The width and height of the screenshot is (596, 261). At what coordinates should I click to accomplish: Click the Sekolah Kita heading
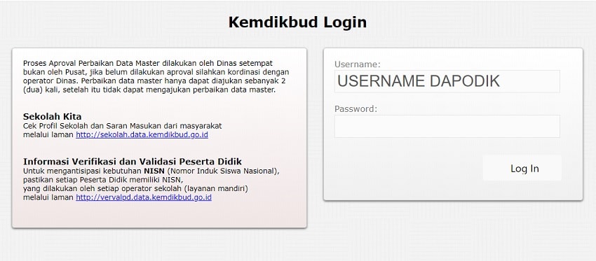click(x=52, y=116)
